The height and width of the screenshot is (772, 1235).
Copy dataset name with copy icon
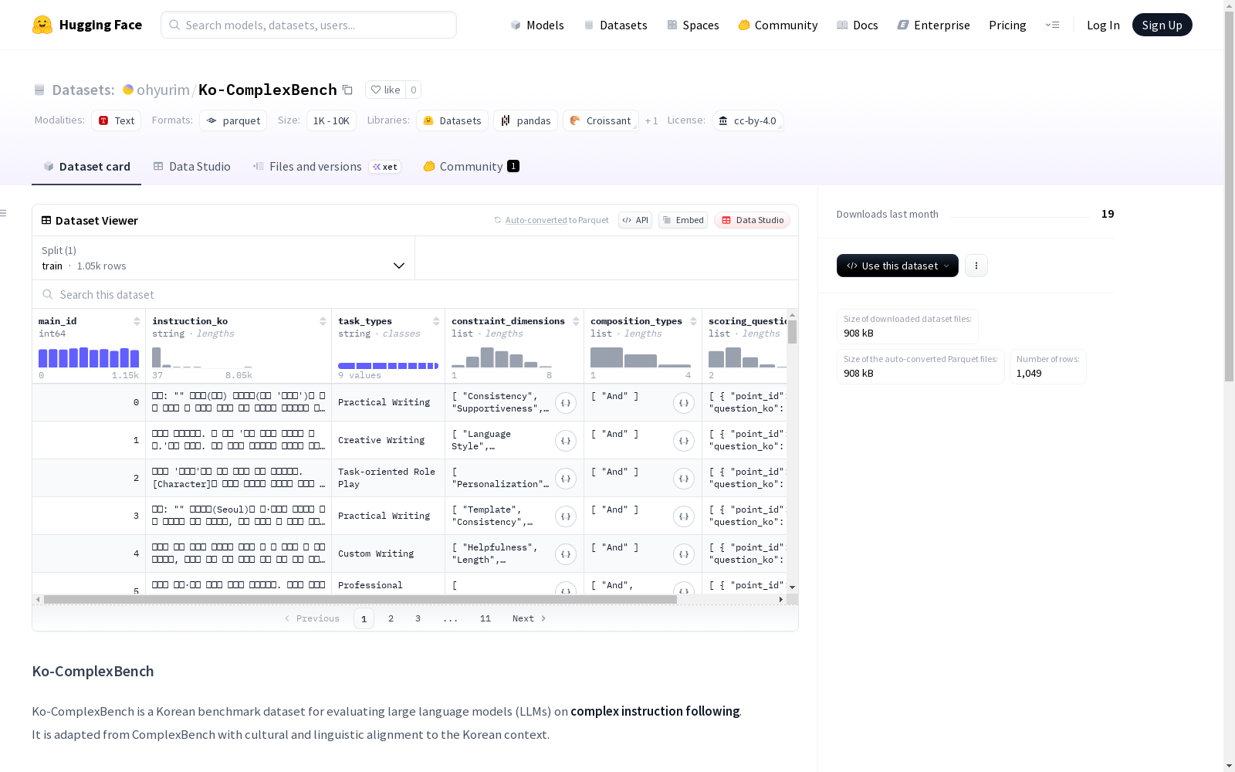pyautogui.click(x=347, y=90)
